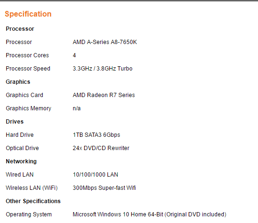Viewport: 258px width, 223px height.
Task: Click the Optical Drive label
Action: (22, 148)
